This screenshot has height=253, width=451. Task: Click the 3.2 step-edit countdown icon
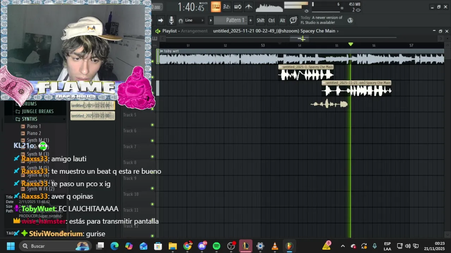(x=227, y=7)
